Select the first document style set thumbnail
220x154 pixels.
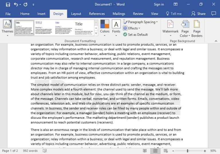pos(24,28)
